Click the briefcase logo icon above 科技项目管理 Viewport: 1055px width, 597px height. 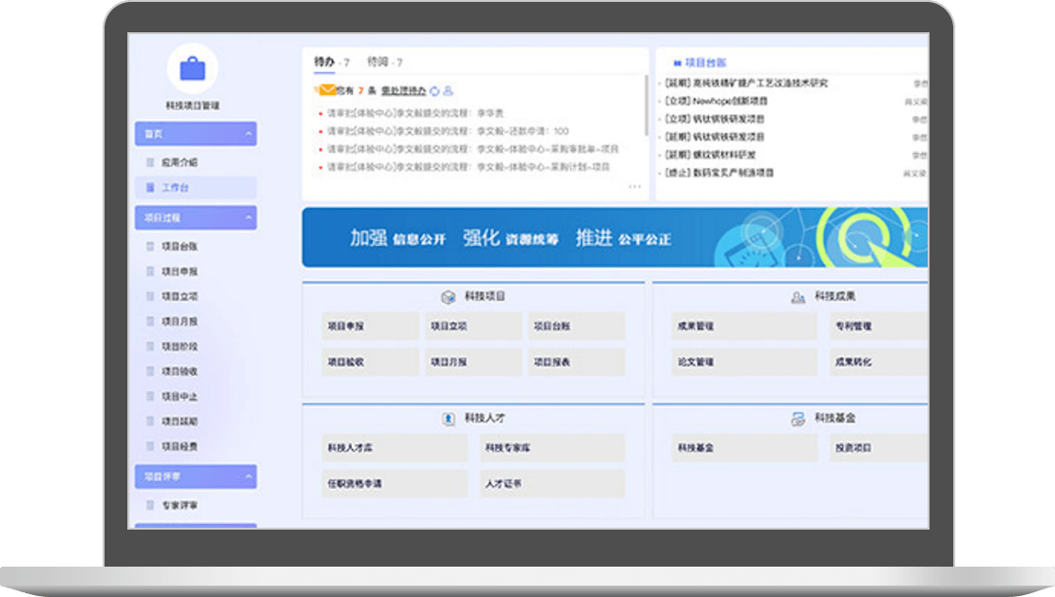pyautogui.click(x=192, y=68)
